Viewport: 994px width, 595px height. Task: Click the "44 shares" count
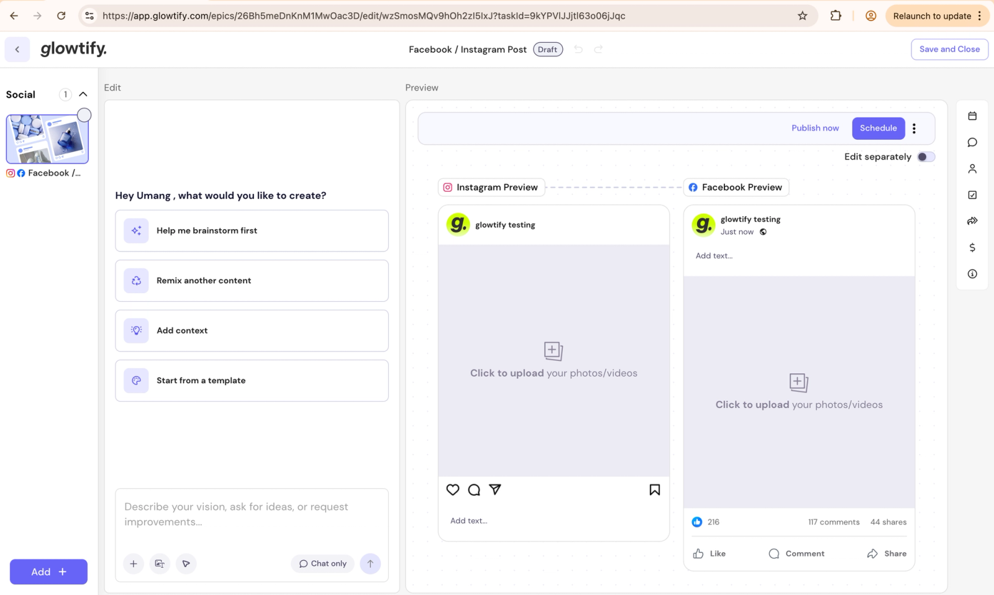tap(888, 522)
